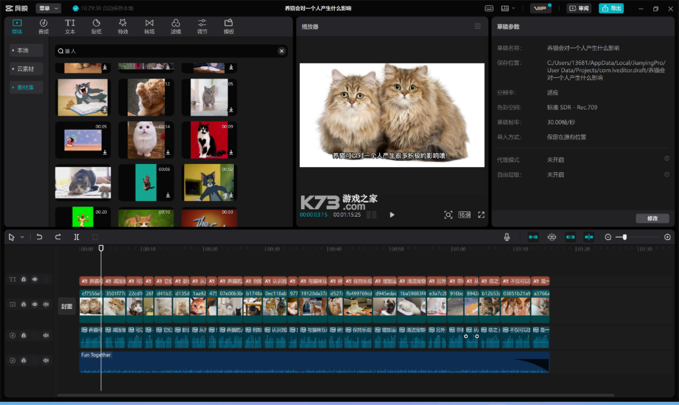Image resolution: width=679 pixels, height=405 pixels.
Task: Click 自由层级 help info icon
Action: (667, 175)
